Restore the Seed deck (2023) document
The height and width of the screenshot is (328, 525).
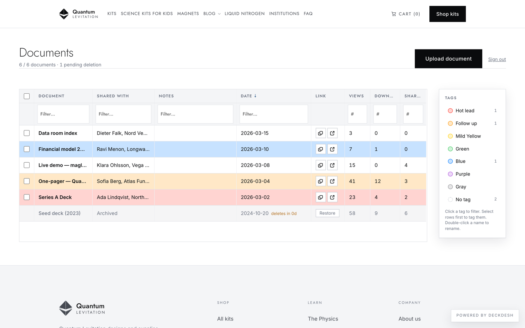[327, 213]
